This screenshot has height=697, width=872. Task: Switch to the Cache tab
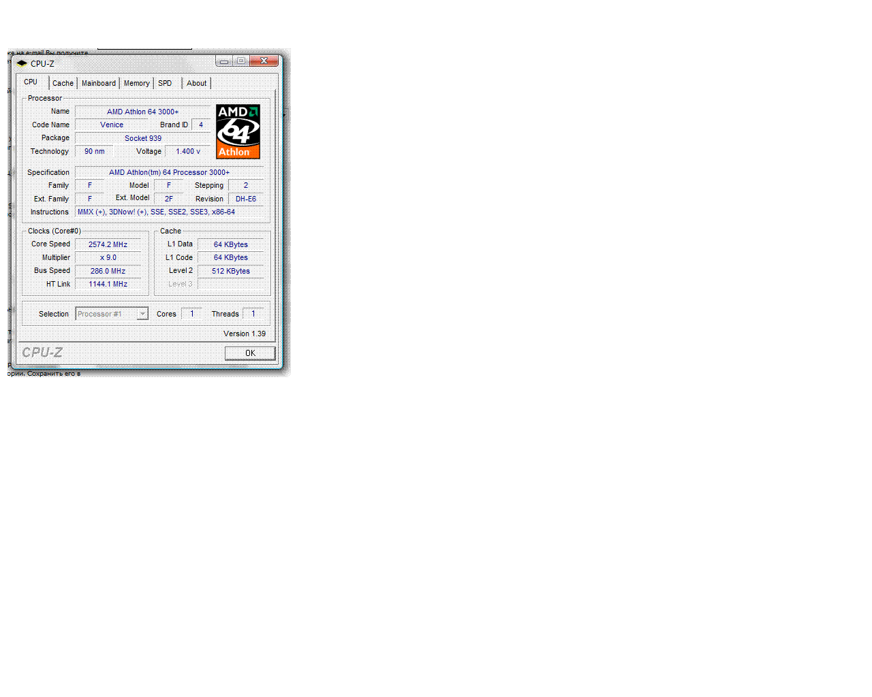[x=63, y=83]
